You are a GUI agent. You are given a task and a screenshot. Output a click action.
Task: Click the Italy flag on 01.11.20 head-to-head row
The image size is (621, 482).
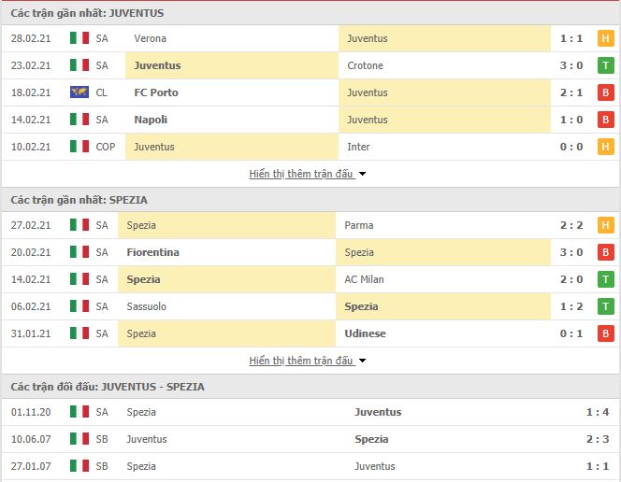pos(79,412)
